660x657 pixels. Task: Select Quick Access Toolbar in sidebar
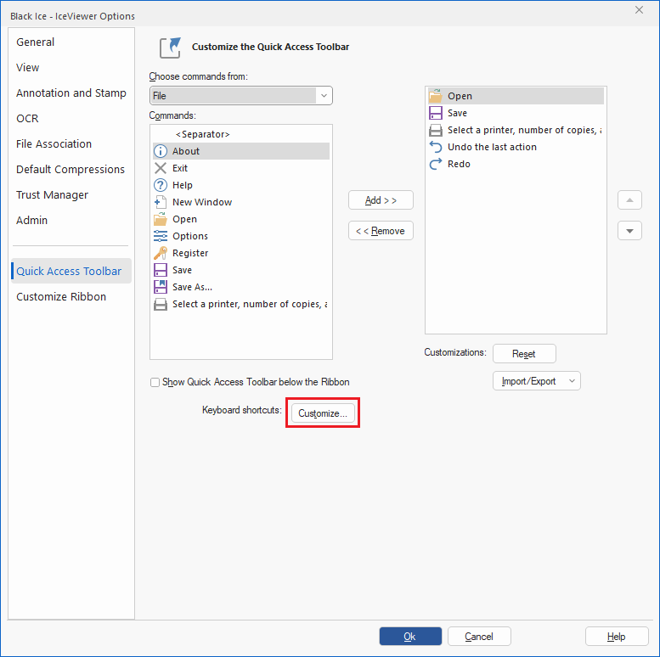pyautogui.click(x=71, y=271)
